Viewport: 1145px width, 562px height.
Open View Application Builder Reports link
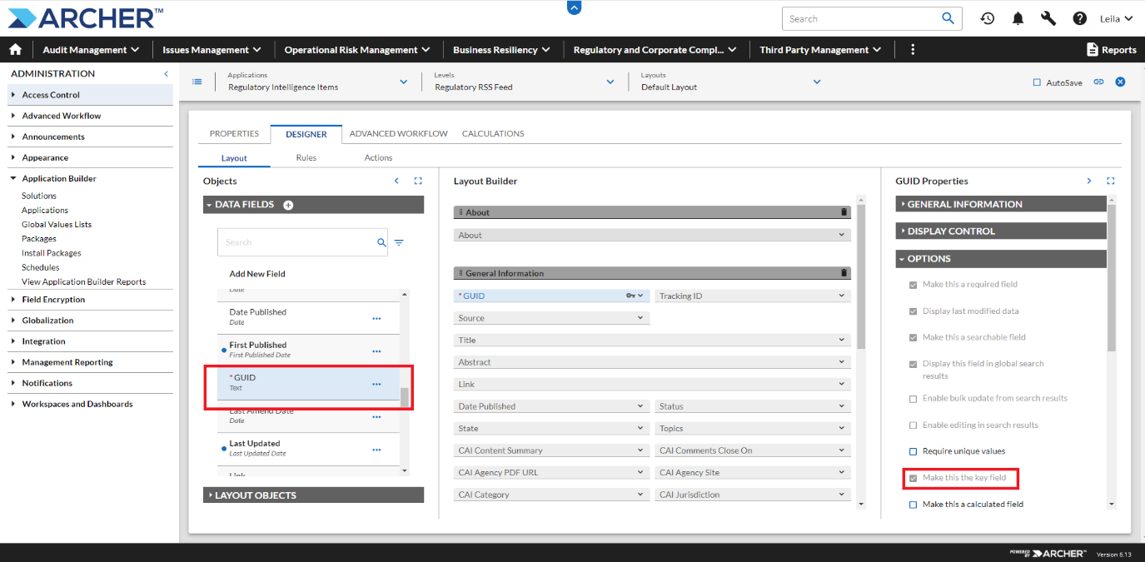[x=83, y=282]
